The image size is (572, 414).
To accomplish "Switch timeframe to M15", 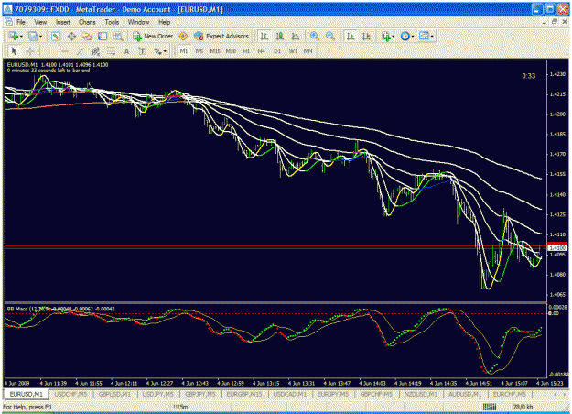I will tap(215, 51).
